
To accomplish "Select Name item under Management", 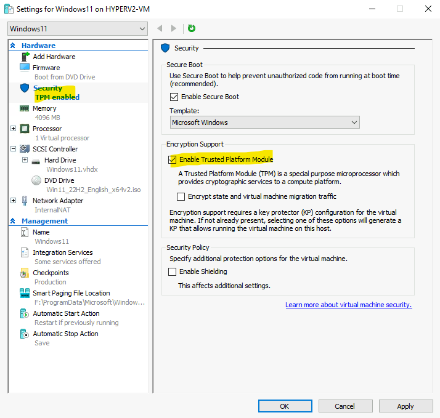I will click(41, 232).
